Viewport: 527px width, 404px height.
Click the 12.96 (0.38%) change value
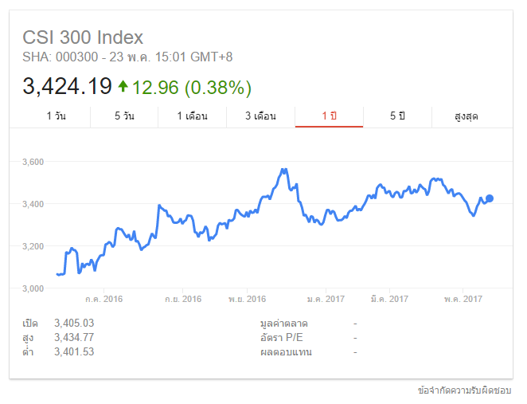coord(192,86)
